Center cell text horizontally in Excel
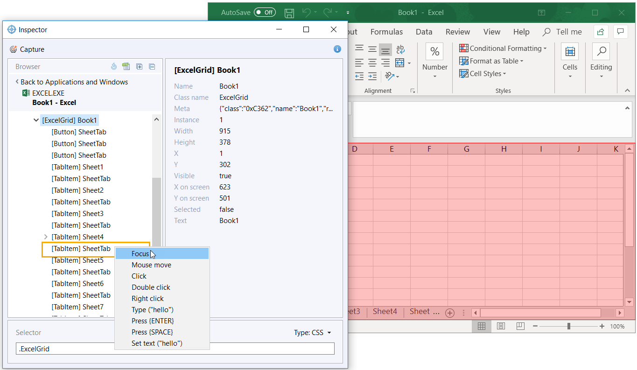The image size is (637, 370). pyautogui.click(x=372, y=63)
